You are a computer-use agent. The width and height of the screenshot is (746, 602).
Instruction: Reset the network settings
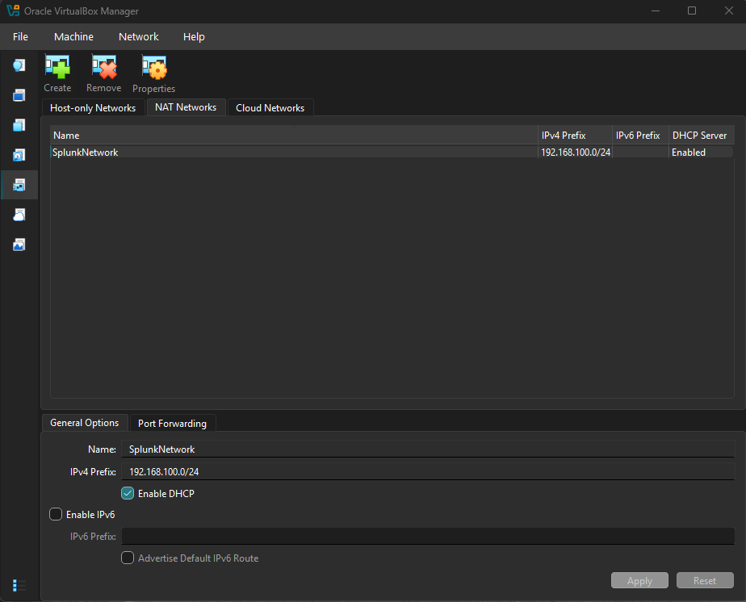(705, 580)
